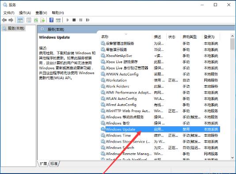Select the Xbox Live 游戏保存 service
Screen dimensions: 236x174
pos(160,62)
